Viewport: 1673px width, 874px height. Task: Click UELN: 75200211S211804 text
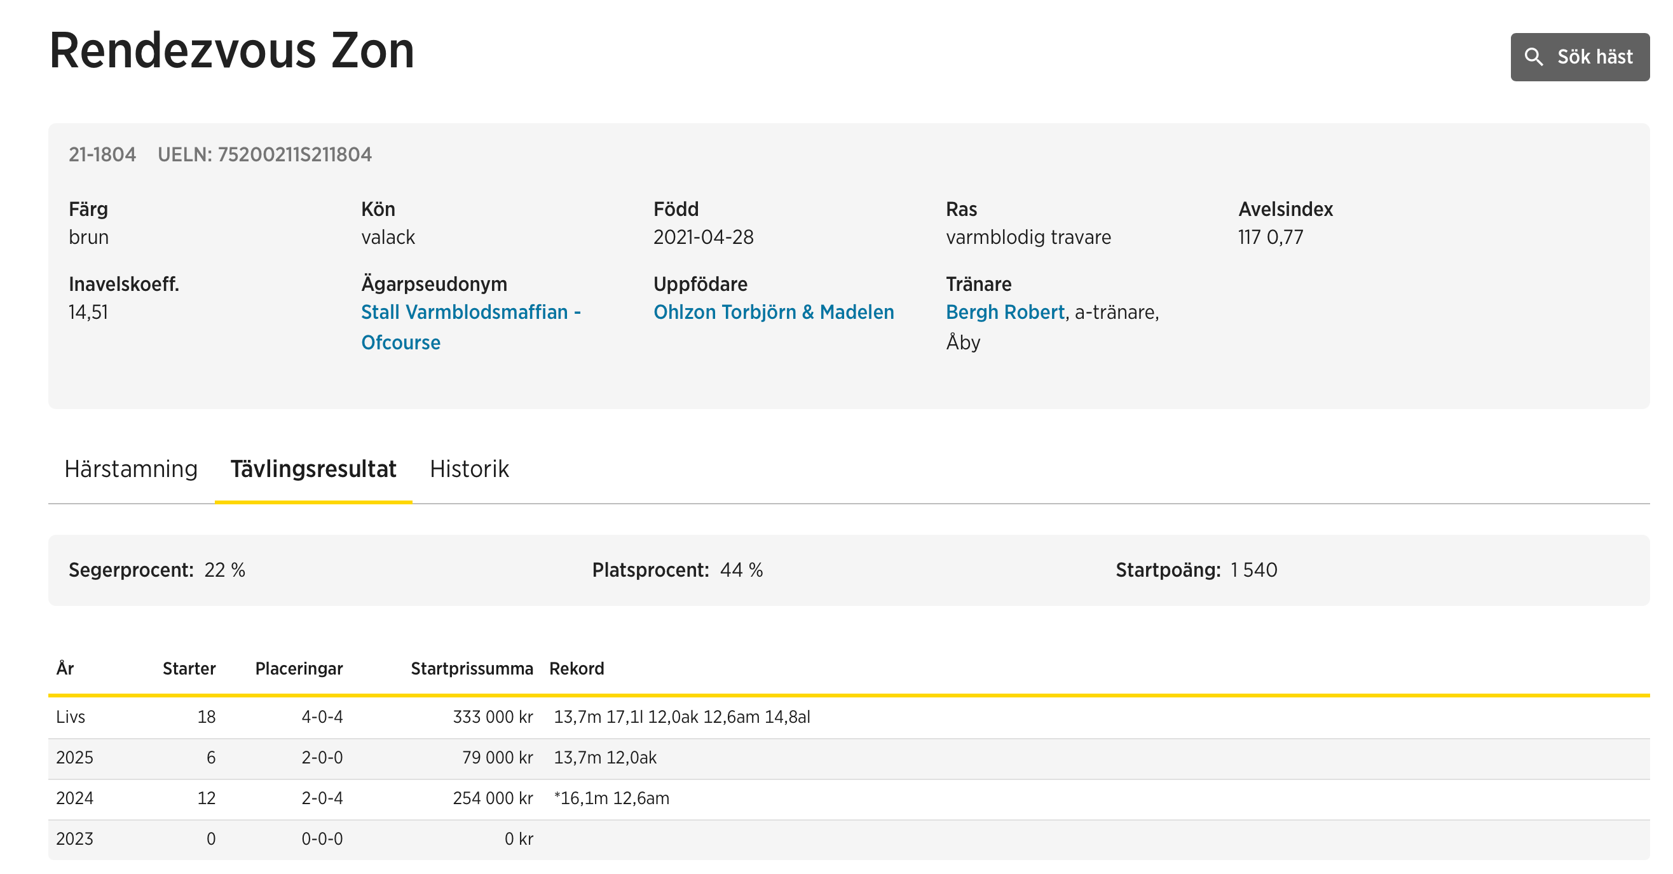click(264, 154)
